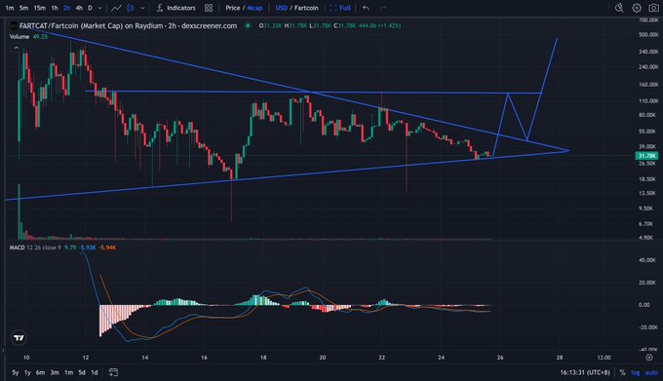
Task: Select the 1h interval
Action: point(55,8)
